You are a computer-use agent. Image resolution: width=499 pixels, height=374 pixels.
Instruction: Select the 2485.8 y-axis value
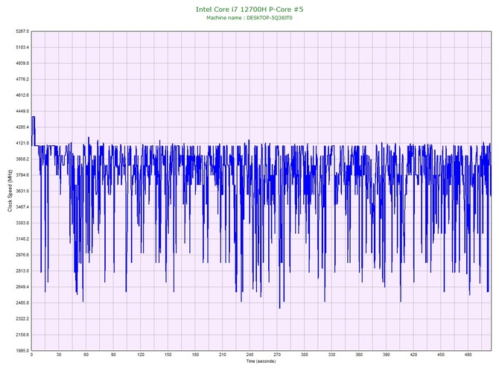(22, 302)
